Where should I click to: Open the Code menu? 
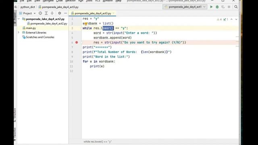[x=59, y=1]
